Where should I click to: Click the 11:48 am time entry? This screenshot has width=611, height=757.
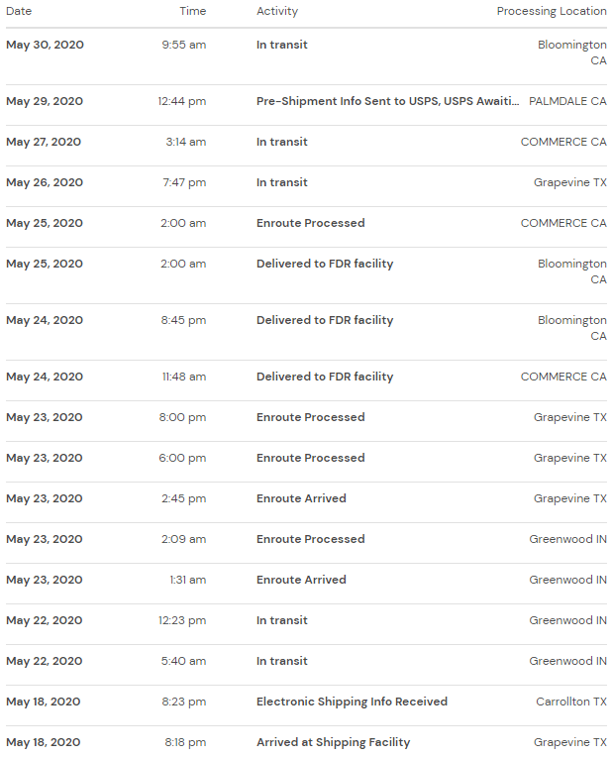click(182, 377)
